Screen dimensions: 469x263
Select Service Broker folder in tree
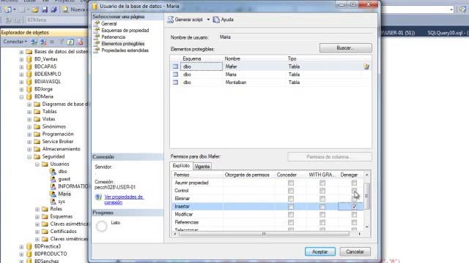[58, 142]
